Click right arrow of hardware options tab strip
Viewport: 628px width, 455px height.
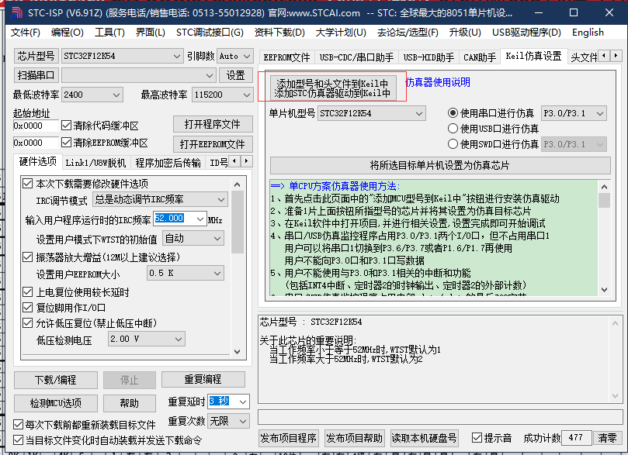pos(246,161)
